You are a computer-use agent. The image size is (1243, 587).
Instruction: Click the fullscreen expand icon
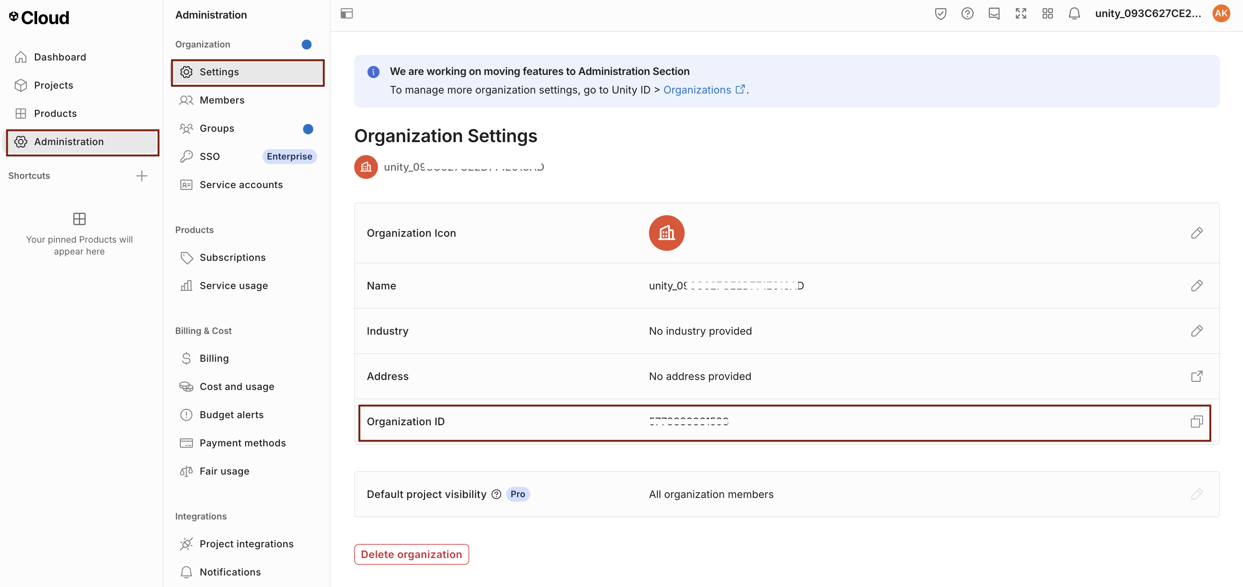point(1021,13)
